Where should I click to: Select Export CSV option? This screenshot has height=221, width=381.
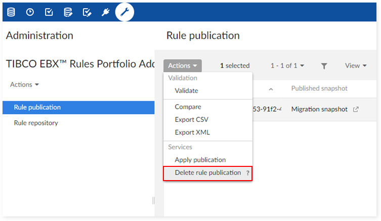(191, 119)
